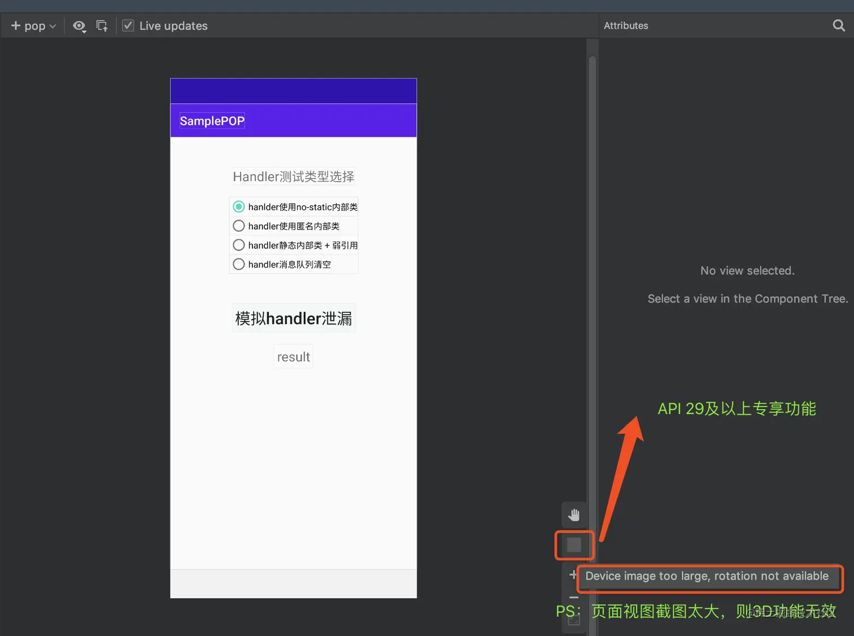854x636 pixels.
Task: Click the 模拟handler泄漏 button in preview
Action: (293, 318)
